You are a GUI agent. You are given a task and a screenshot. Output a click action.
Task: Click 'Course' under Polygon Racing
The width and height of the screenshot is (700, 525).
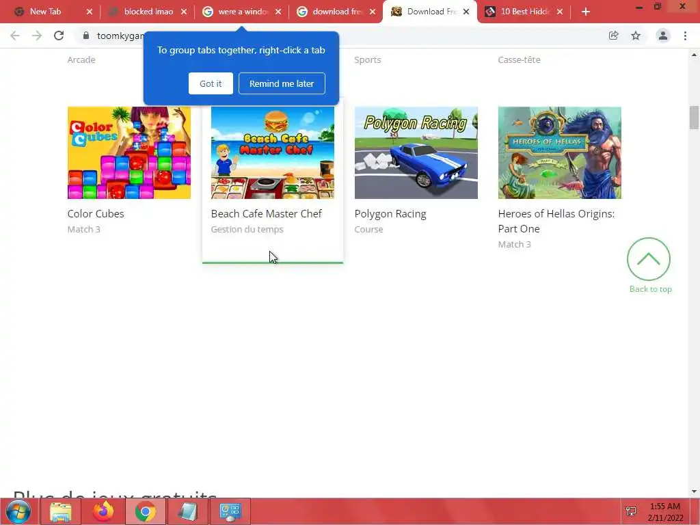click(368, 230)
